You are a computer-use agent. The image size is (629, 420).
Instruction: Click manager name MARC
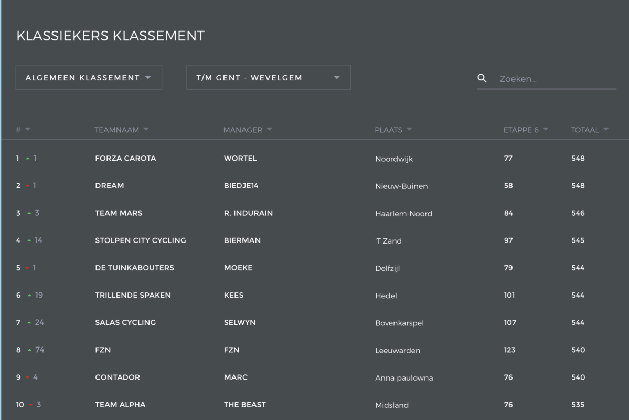pyautogui.click(x=236, y=377)
